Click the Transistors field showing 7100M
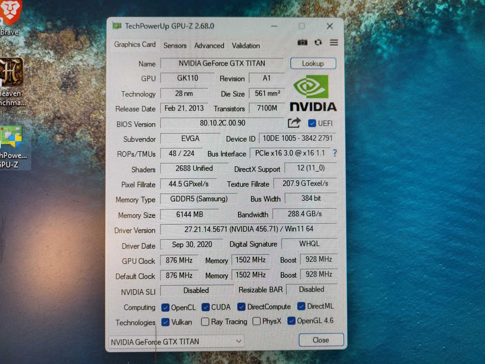The height and width of the screenshot is (364, 485). pos(267,108)
